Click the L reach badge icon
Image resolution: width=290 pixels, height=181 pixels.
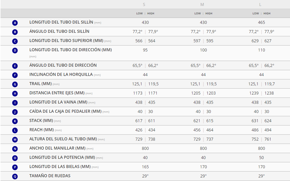[x=15, y=130]
